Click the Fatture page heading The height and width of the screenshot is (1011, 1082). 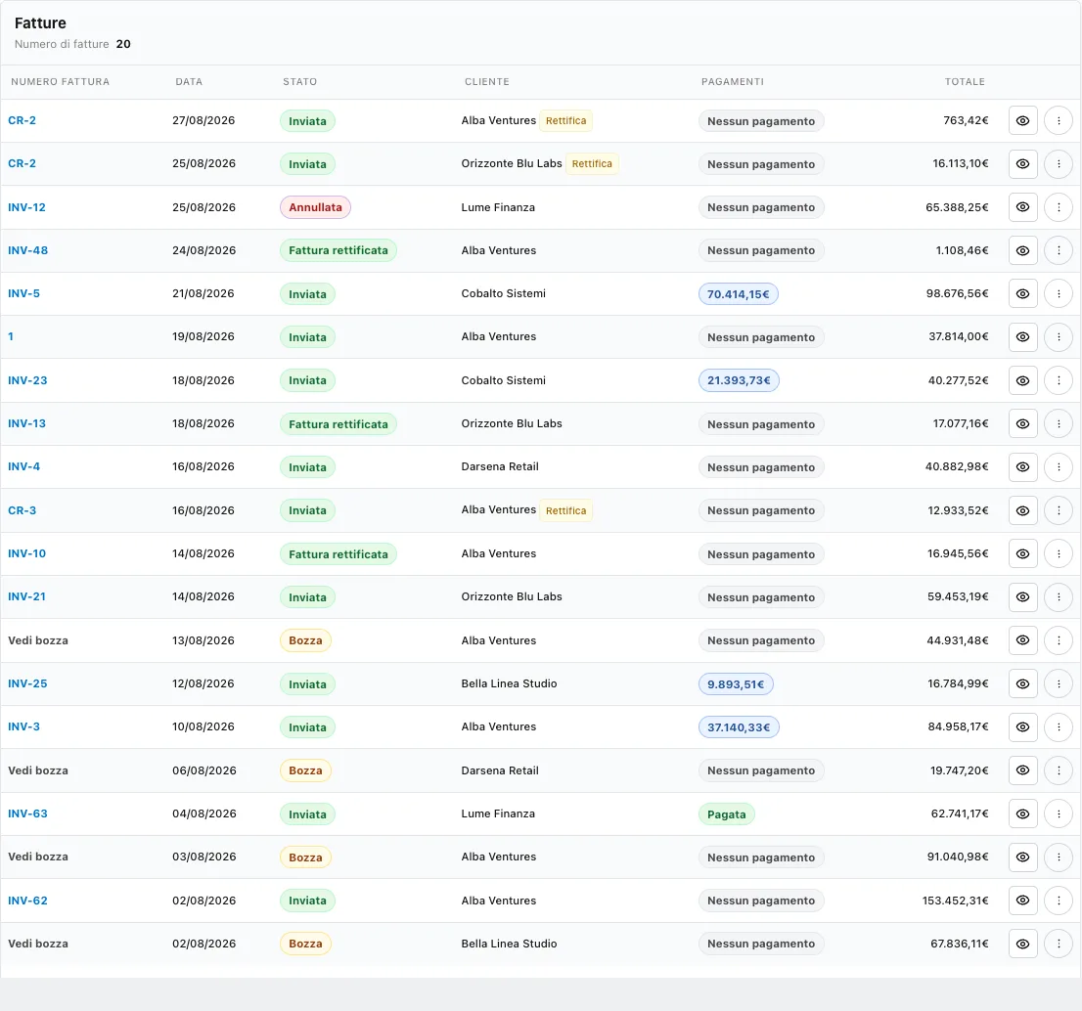41,22
